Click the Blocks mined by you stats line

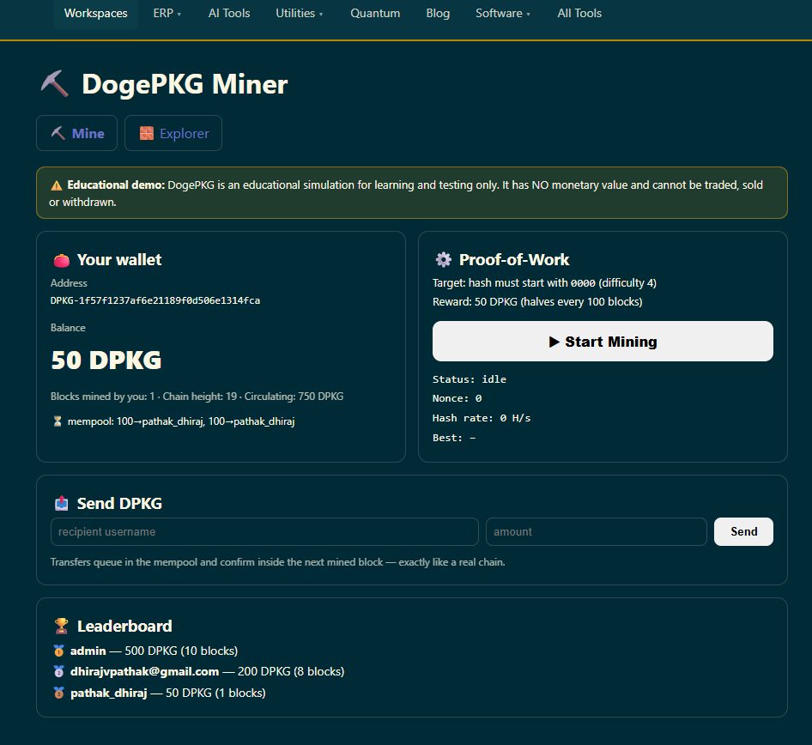click(197, 397)
